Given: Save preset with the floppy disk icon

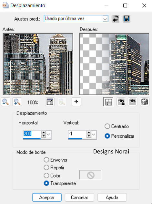Looking at the screenshot, I should [127, 19].
